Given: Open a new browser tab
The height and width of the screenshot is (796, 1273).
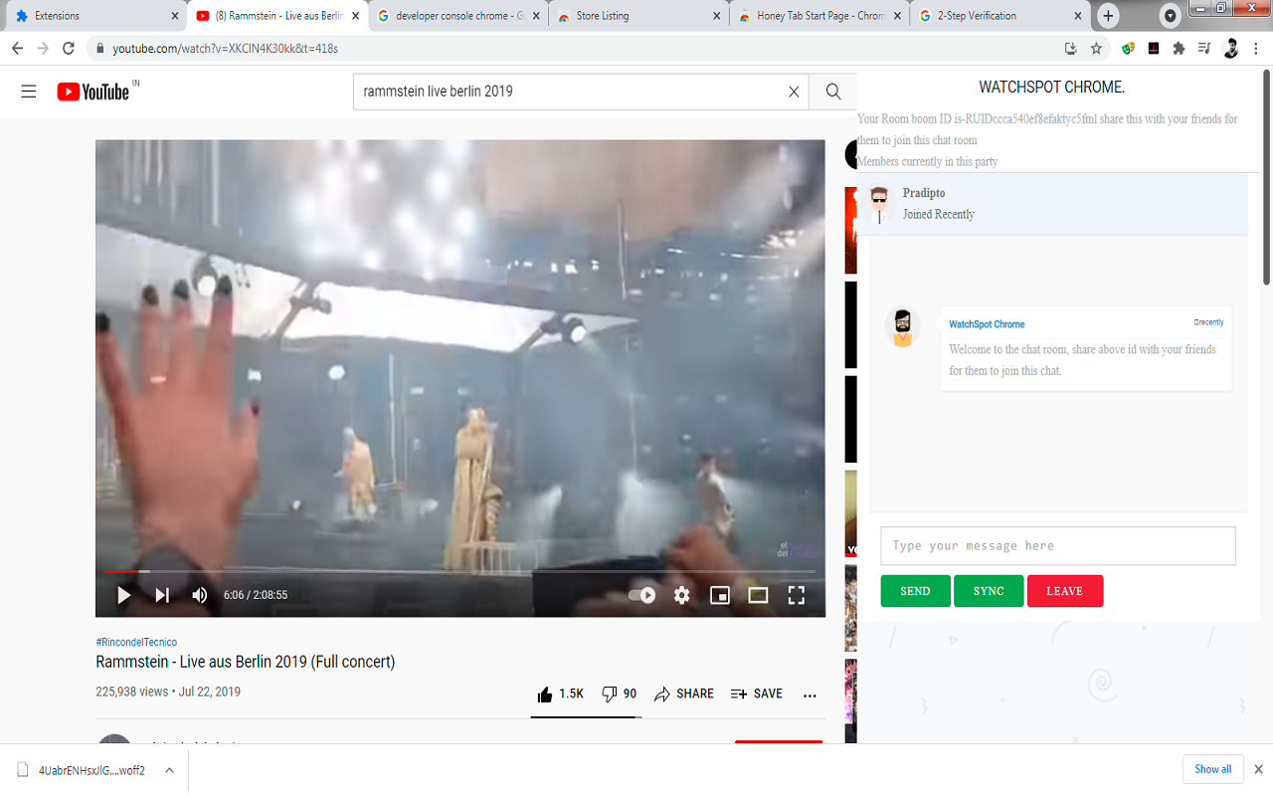Looking at the screenshot, I should [1108, 16].
